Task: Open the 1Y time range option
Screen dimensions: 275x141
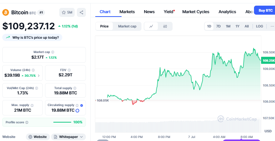Action: click(237, 26)
